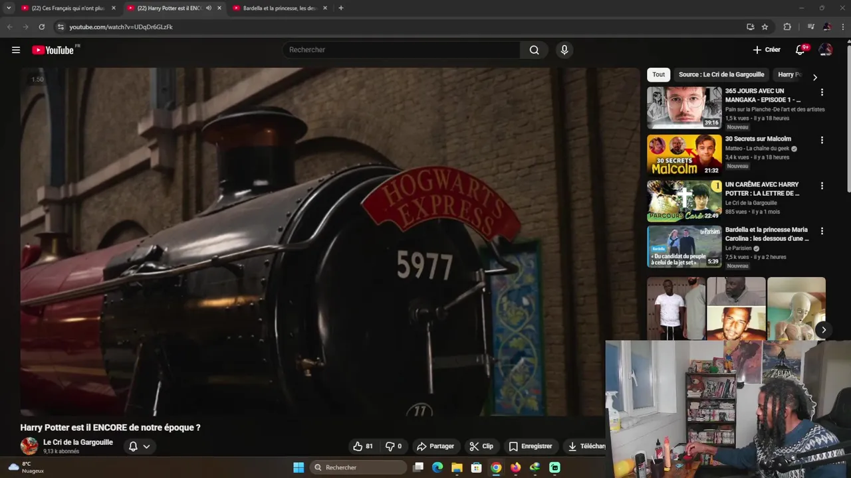Click the Harry Potter video title text
Viewport: 851px width, 478px height.
pyautogui.click(x=110, y=428)
